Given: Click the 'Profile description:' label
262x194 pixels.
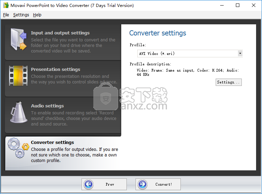Looking at the screenshot, I should click(x=151, y=64).
